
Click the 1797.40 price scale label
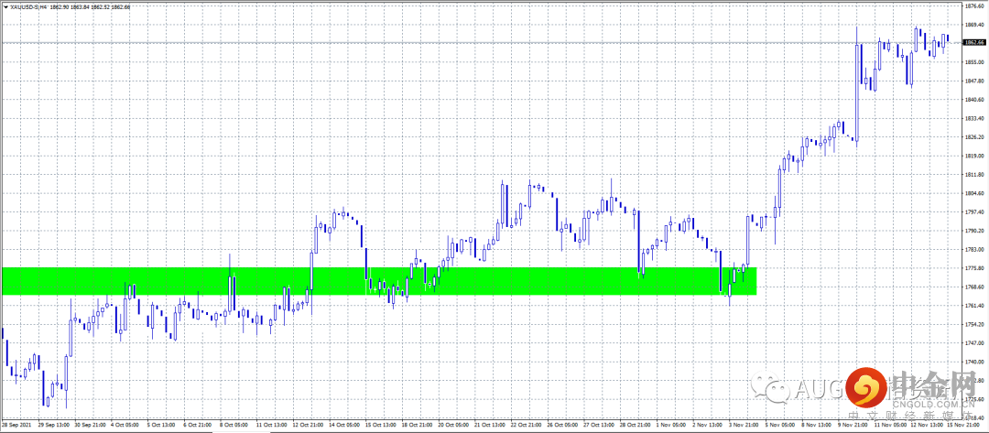(x=973, y=211)
